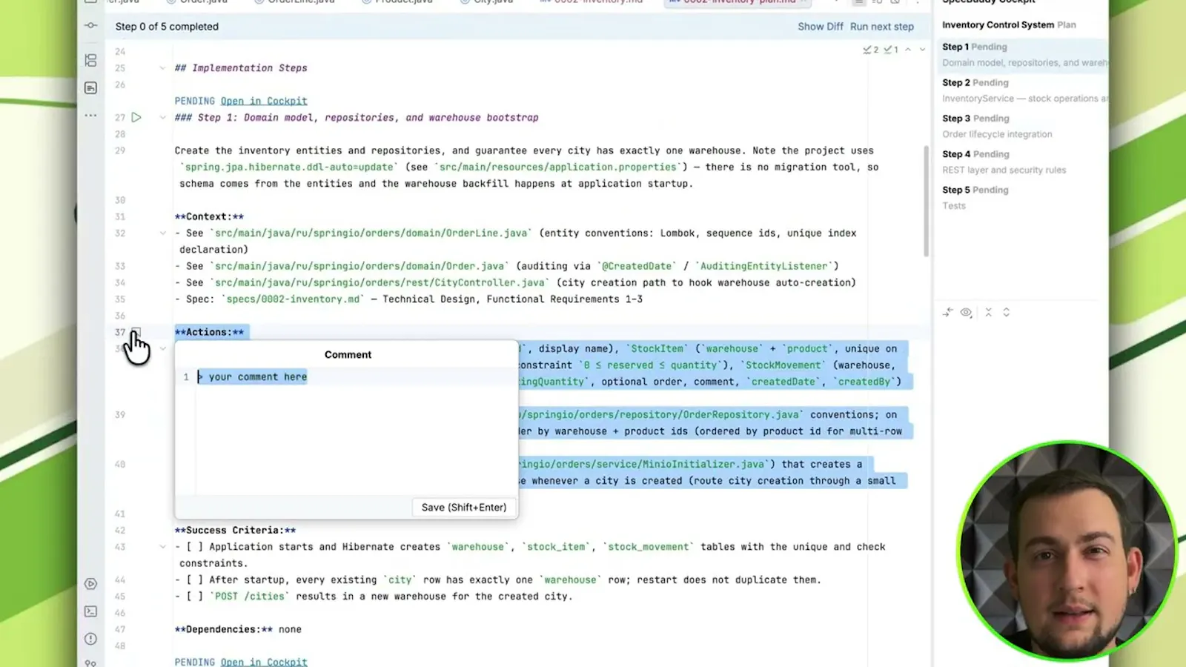The image size is (1186, 667).
Task: Open the Terminal tool window icon
Action: [90, 611]
